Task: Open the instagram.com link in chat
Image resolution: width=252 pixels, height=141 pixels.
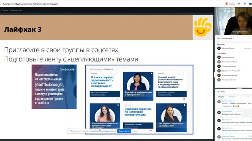Action: coord(237,130)
